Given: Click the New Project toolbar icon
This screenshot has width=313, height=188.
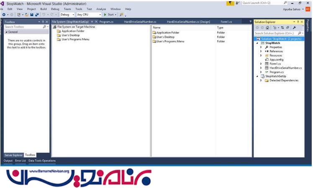Looking at the screenshot, I should click(x=19, y=15).
